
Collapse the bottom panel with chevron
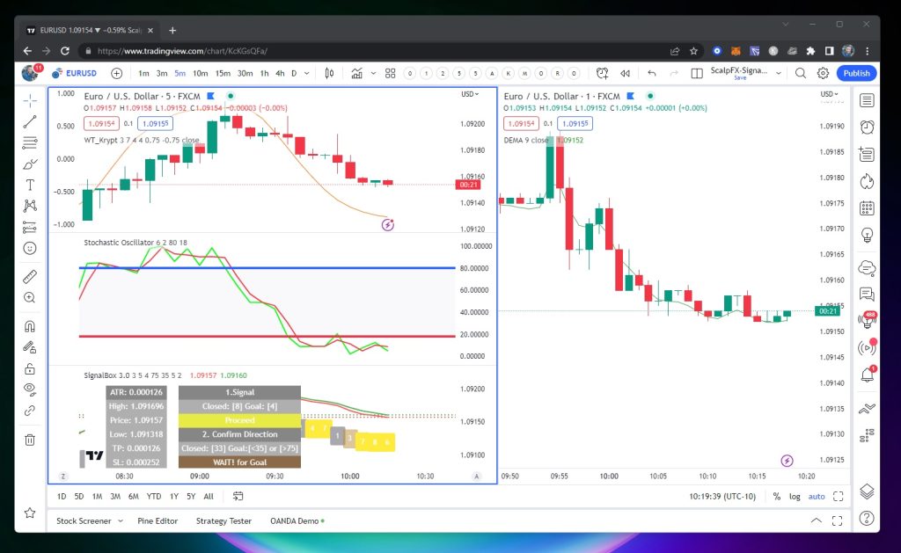pos(817,520)
